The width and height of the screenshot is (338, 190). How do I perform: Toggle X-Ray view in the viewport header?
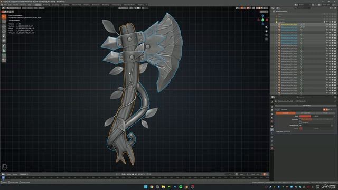point(253,8)
